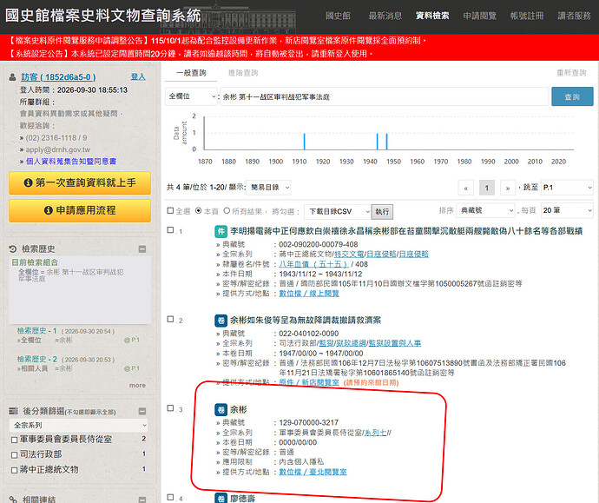Collapse the 檢索歷史 panel with minus icon
This screenshot has height=503, width=599.
142,249
